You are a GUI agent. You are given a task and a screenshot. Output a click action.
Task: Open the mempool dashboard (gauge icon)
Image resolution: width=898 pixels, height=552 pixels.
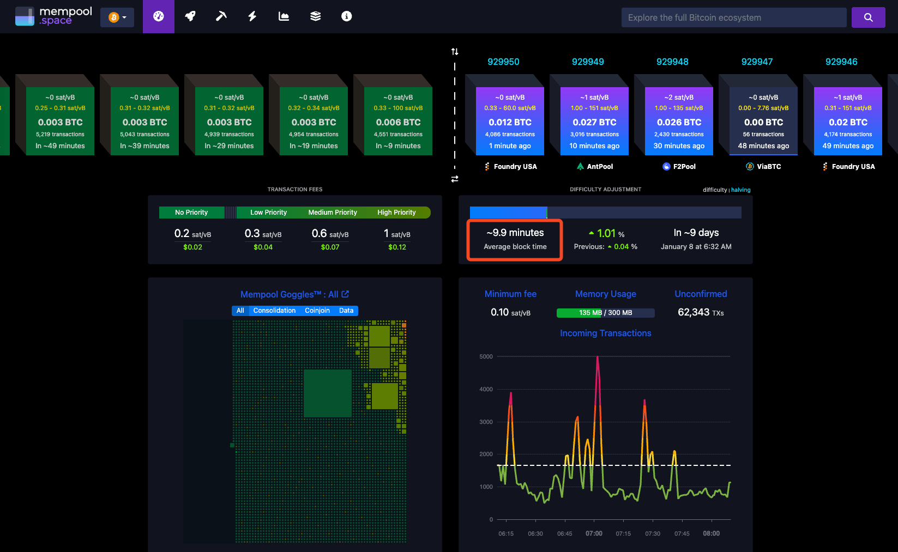point(159,16)
